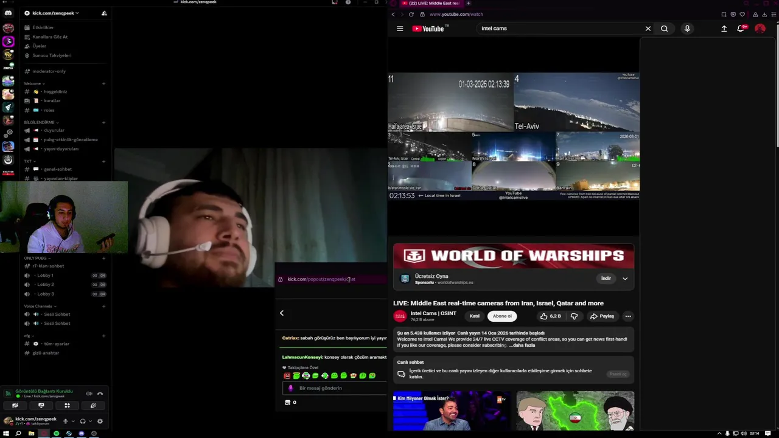Viewport: 779px width, 438px height.
Task: Open Kim Milyoner Olmak İster video thumbnail
Action: coord(452,411)
